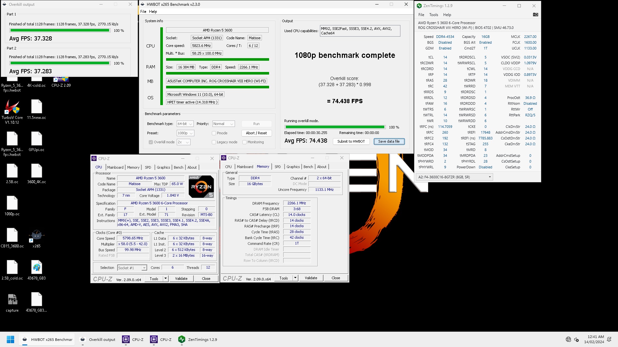Launch the x265 desktop shortcut
618x347 pixels.
[x=36, y=238]
